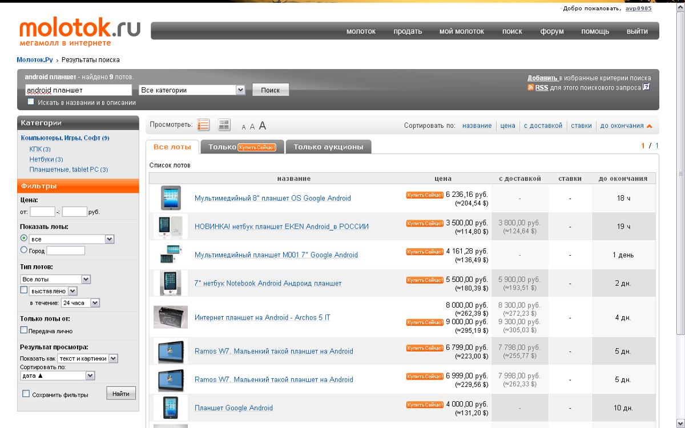Viewport: 685px width, 428px height.
Task: Click the page vertical scrollbar thumb
Action: [680, 173]
